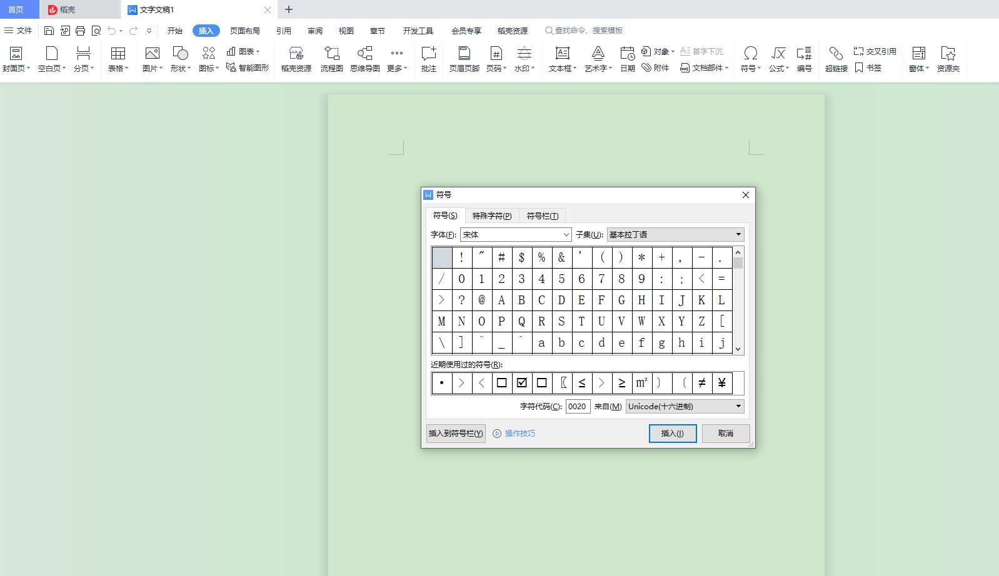Open the shapes (形状) tool
The image size is (999, 576).
click(181, 60)
